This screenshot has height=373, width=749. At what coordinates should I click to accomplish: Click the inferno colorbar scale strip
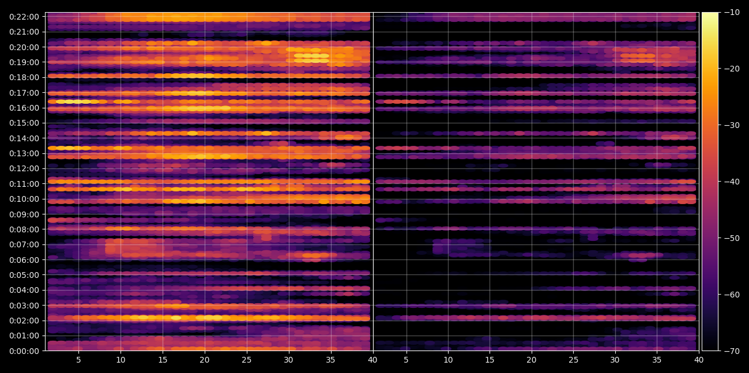point(710,181)
